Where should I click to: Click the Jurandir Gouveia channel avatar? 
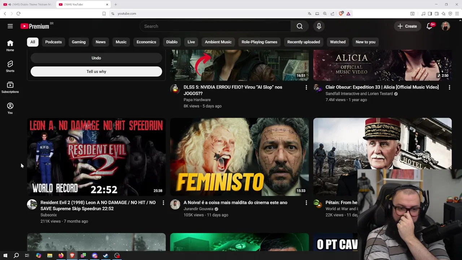click(x=175, y=204)
